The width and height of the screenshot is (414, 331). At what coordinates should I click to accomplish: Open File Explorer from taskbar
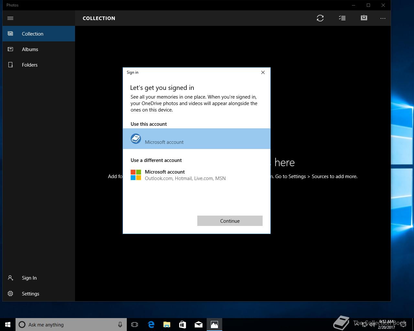point(167,325)
